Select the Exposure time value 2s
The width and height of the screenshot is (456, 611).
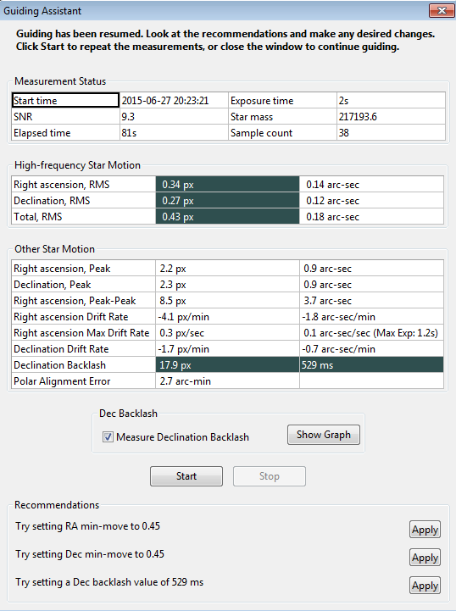click(391, 100)
